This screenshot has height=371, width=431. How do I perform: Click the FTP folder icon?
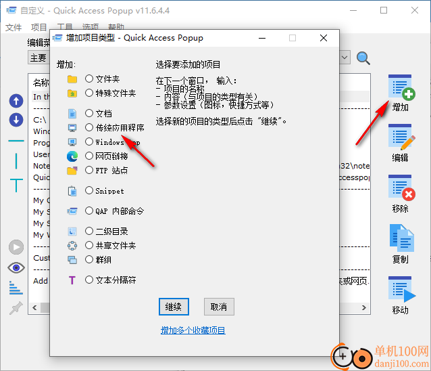click(72, 171)
